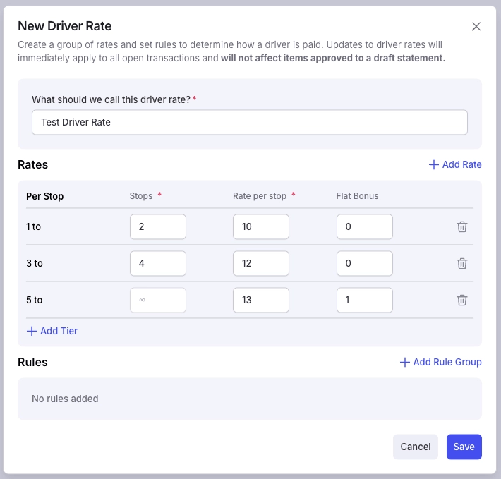Cancel creating the driver rate

point(416,447)
